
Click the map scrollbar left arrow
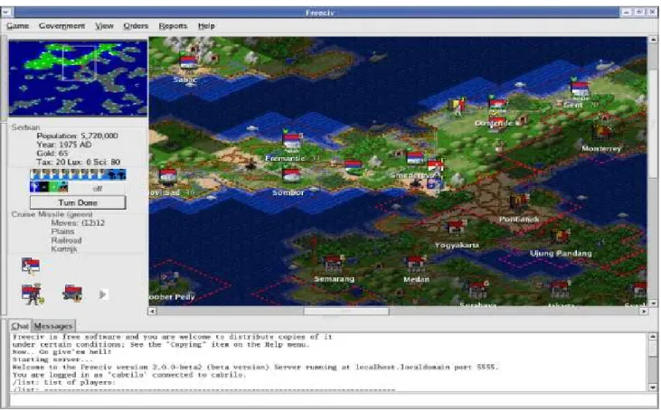point(152,312)
